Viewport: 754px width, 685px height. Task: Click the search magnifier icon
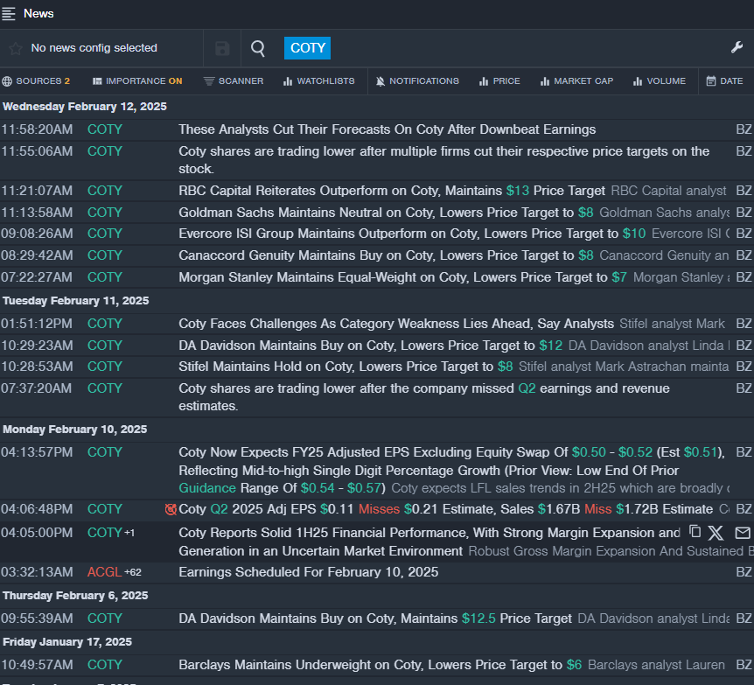pos(258,48)
